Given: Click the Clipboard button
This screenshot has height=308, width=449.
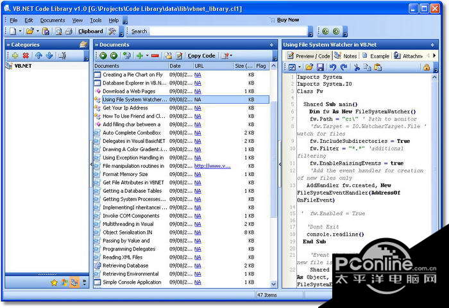Looking at the screenshot, I should point(90,31).
